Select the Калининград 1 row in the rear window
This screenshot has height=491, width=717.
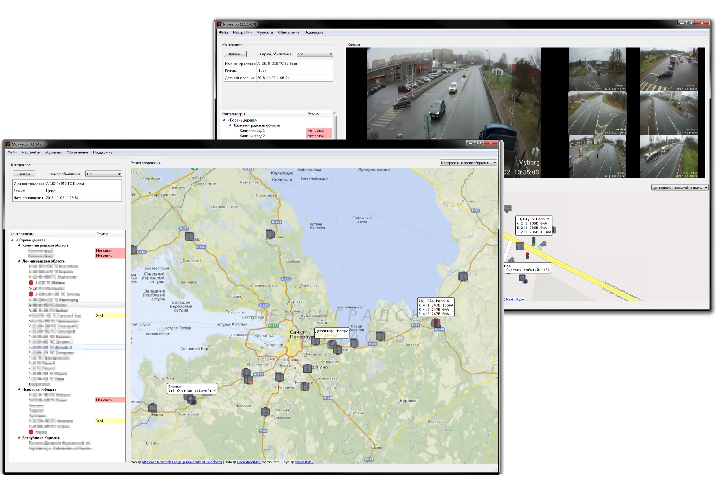[x=276, y=130]
